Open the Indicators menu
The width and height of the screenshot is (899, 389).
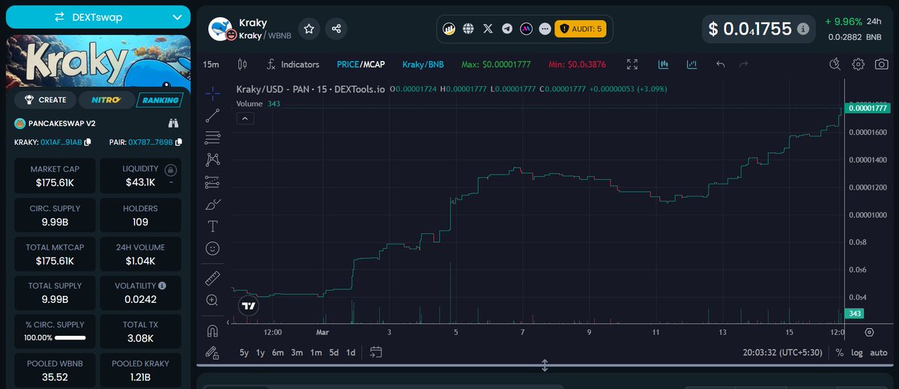coord(291,64)
